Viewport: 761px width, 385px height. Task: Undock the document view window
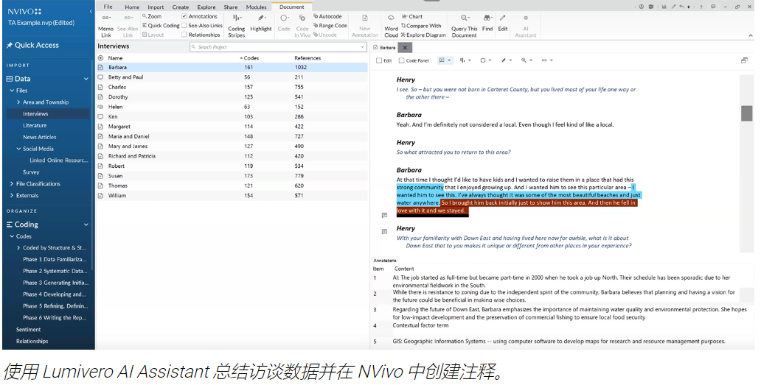pyautogui.click(x=744, y=60)
